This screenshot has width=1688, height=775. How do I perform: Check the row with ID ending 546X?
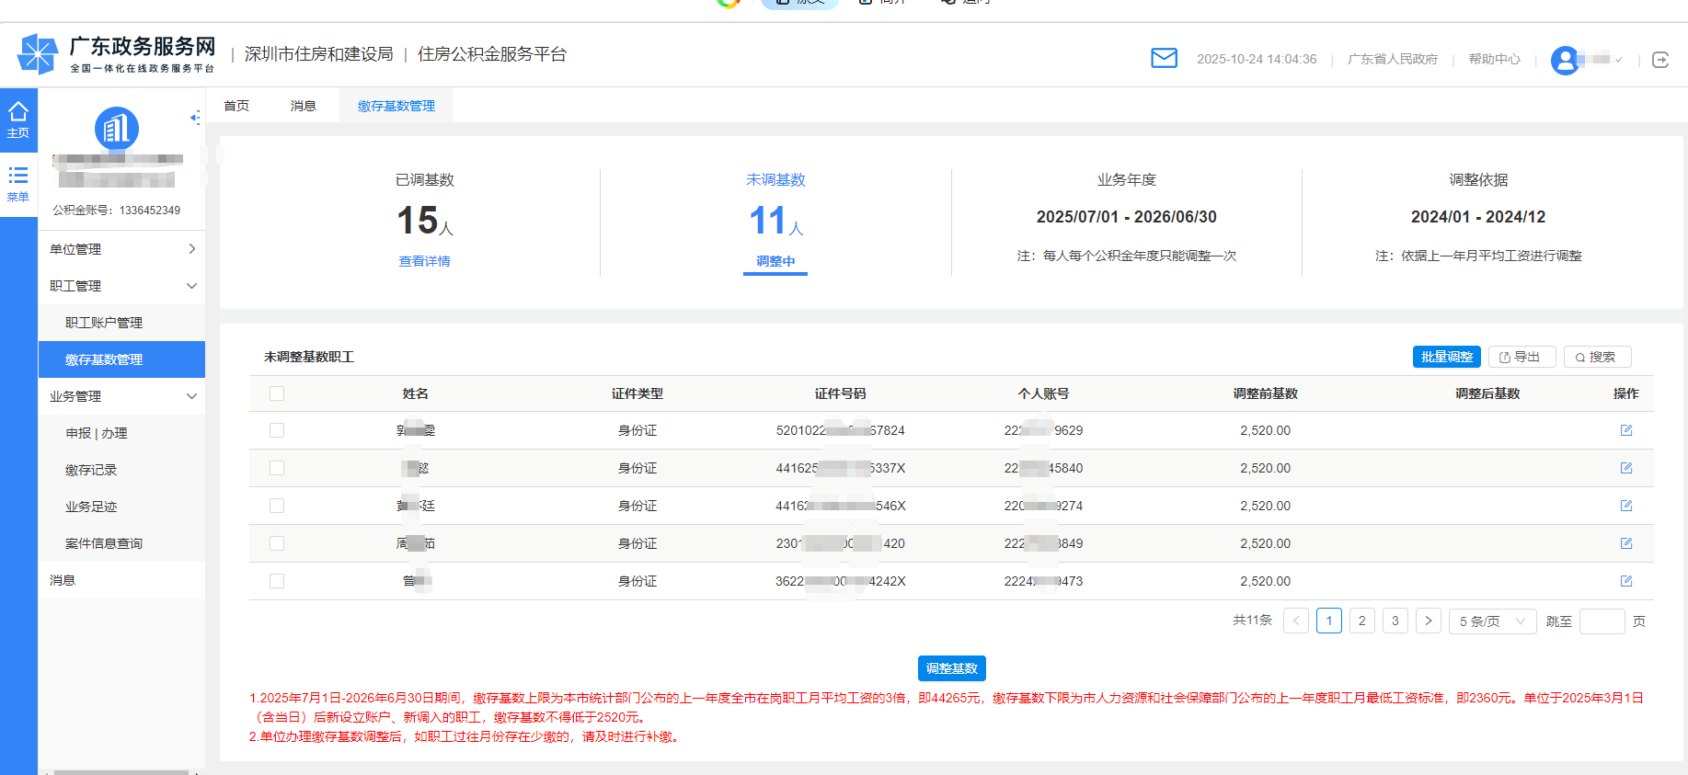277,506
